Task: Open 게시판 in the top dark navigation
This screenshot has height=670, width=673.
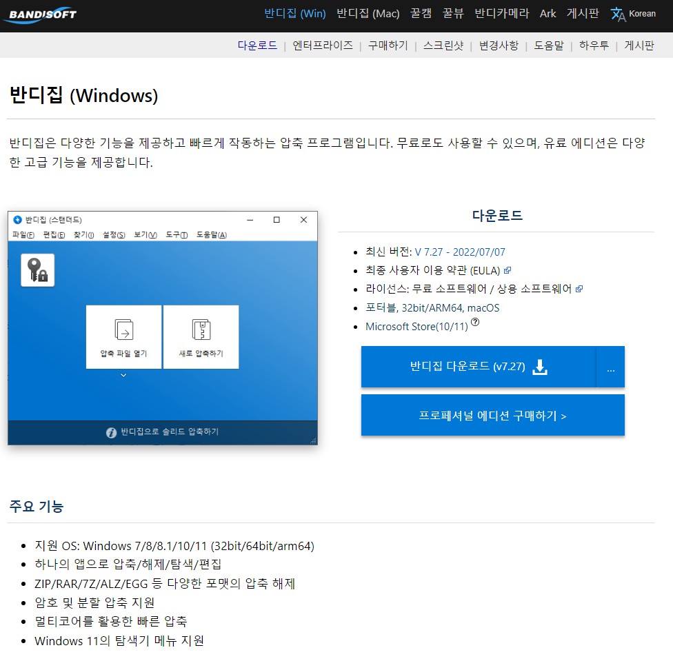Action: tap(583, 14)
